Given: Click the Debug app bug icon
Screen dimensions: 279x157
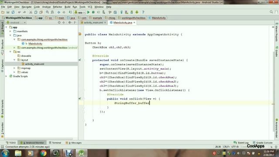Looking at the screenshot, I should (93, 12).
